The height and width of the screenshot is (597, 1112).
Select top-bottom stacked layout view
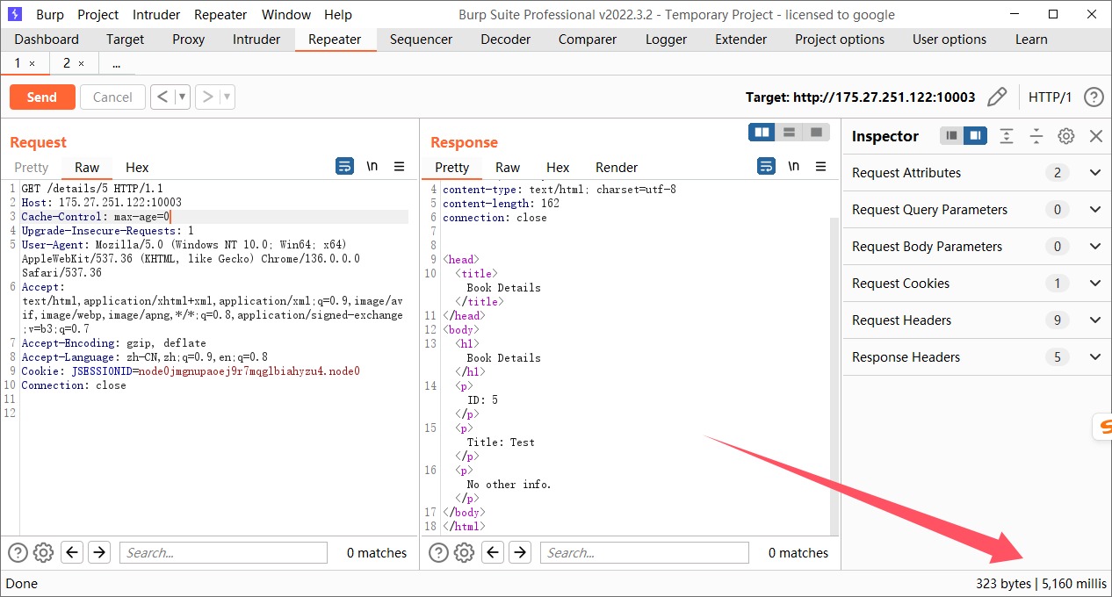(x=789, y=132)
